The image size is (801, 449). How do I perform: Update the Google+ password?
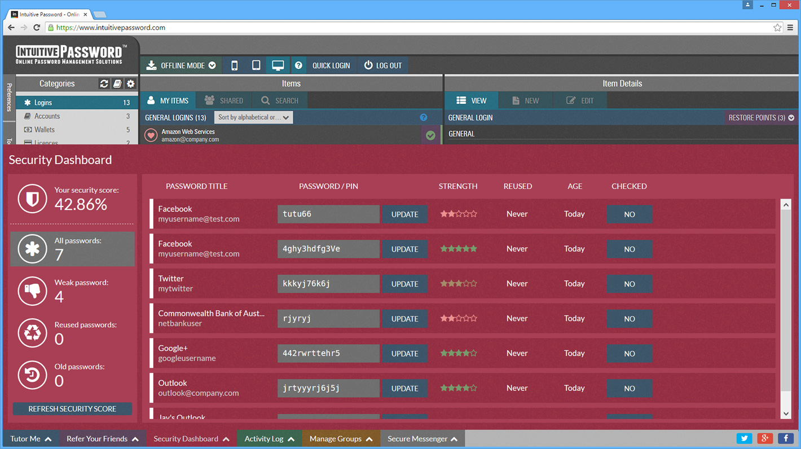point(404,354)
